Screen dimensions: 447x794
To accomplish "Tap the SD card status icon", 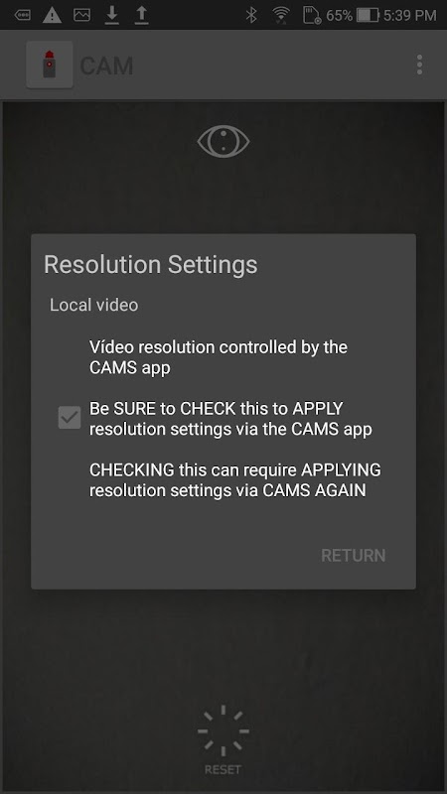I will 312,15.
